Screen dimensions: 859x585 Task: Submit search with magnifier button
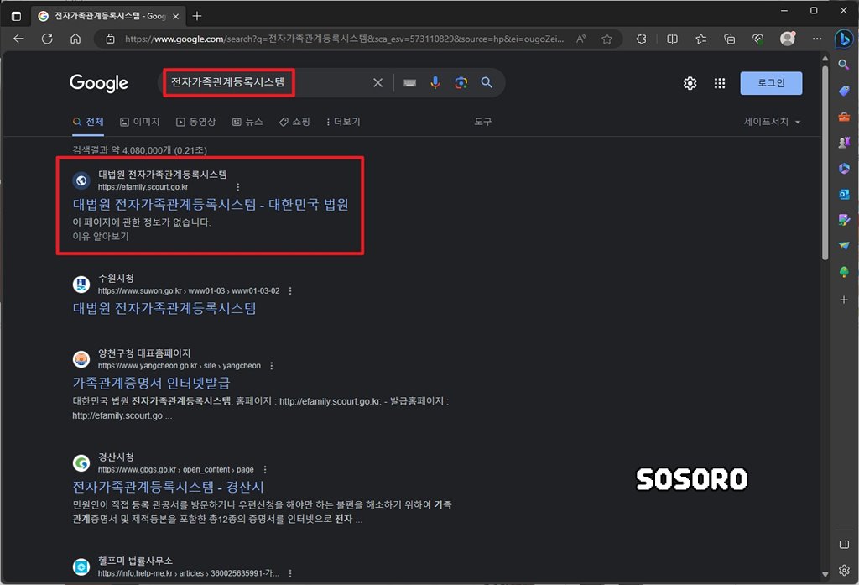coord(487,83)
